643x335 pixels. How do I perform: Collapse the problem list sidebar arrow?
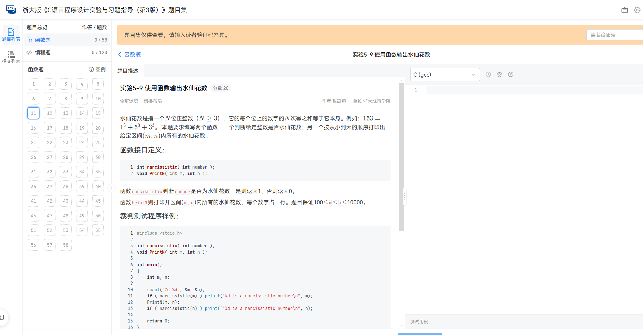point(112,188)
